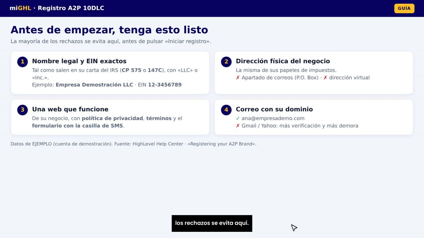Click the number 1 badge icon
The height and width of the screenshot is (238, 424).
[22, 62]
